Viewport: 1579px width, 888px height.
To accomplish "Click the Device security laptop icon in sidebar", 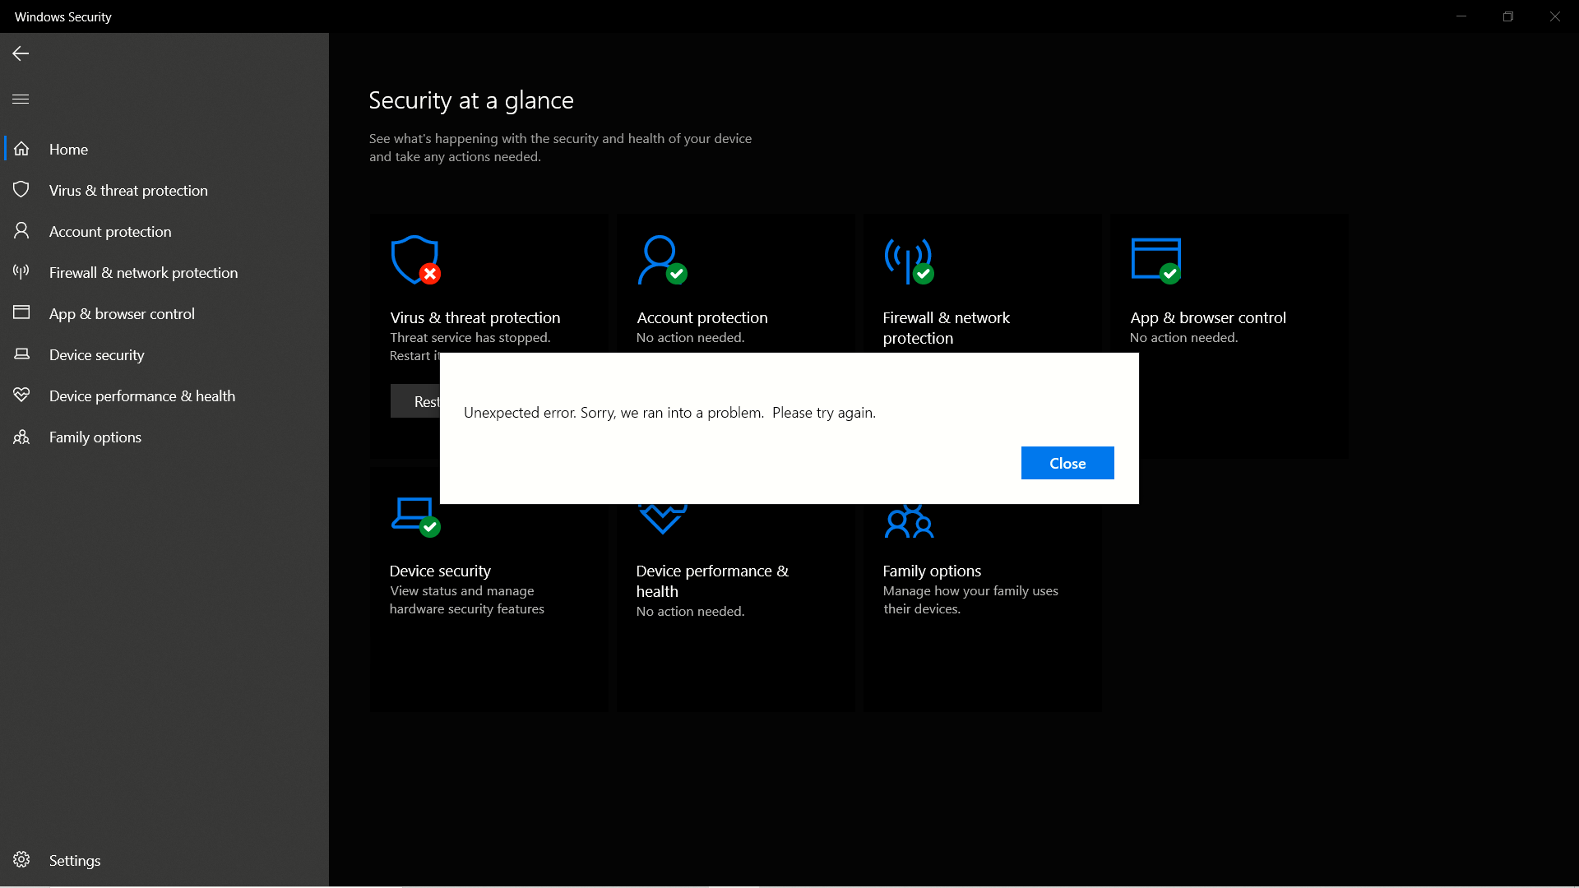I will [21, 354].
